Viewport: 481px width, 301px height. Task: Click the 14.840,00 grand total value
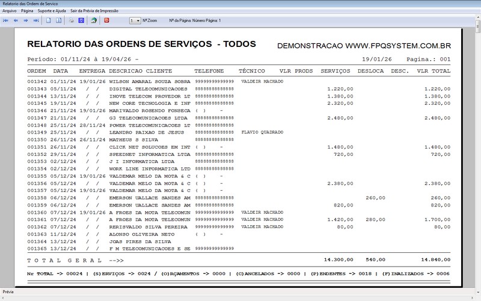coord(435,260)
